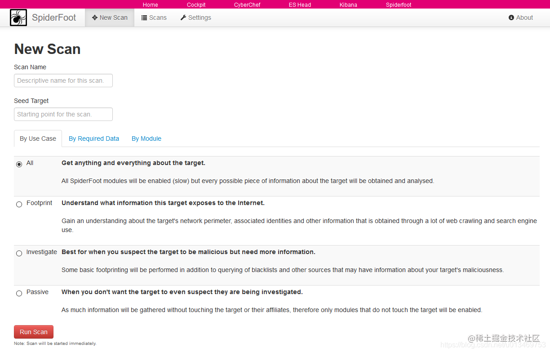550x353 pixels.
Task: Focus the Seed Target input field
Action: click(63, 114)
